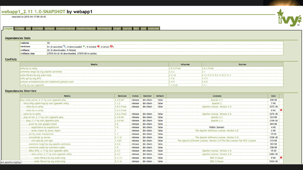The height and width of the screenshot is (170, 303).
Task: Click the Selected column header in Conflicts
Action: [x=185, y=65]
